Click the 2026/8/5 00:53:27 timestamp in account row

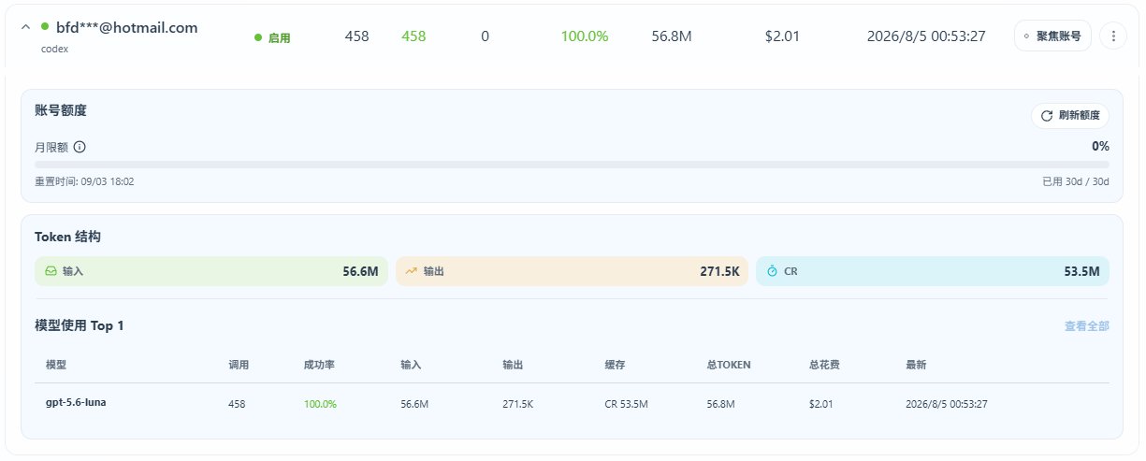coord(926,36)
